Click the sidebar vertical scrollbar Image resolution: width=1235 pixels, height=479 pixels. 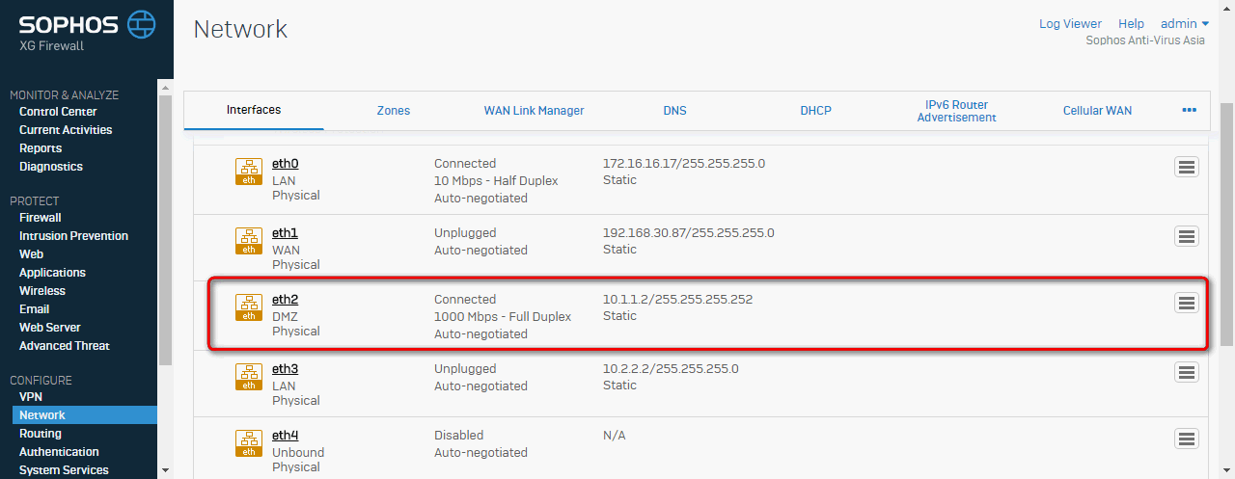point(165,230)
